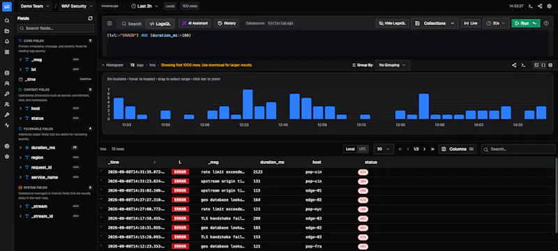This screenshot has width=558, height=251.
Task: Click the collapse panel icon left of Search tab
Action: [x=110, y=24]
